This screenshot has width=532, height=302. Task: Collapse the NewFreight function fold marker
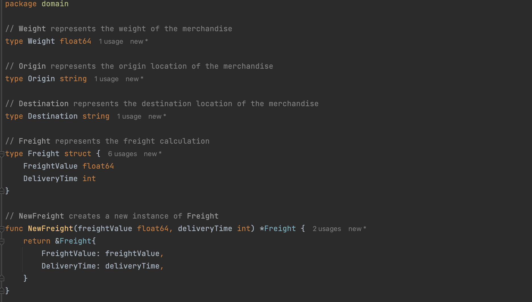click(x=2, y=229)
